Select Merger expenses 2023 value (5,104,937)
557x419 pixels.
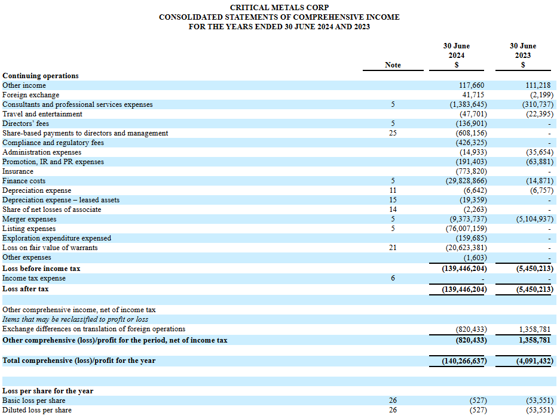535,219
